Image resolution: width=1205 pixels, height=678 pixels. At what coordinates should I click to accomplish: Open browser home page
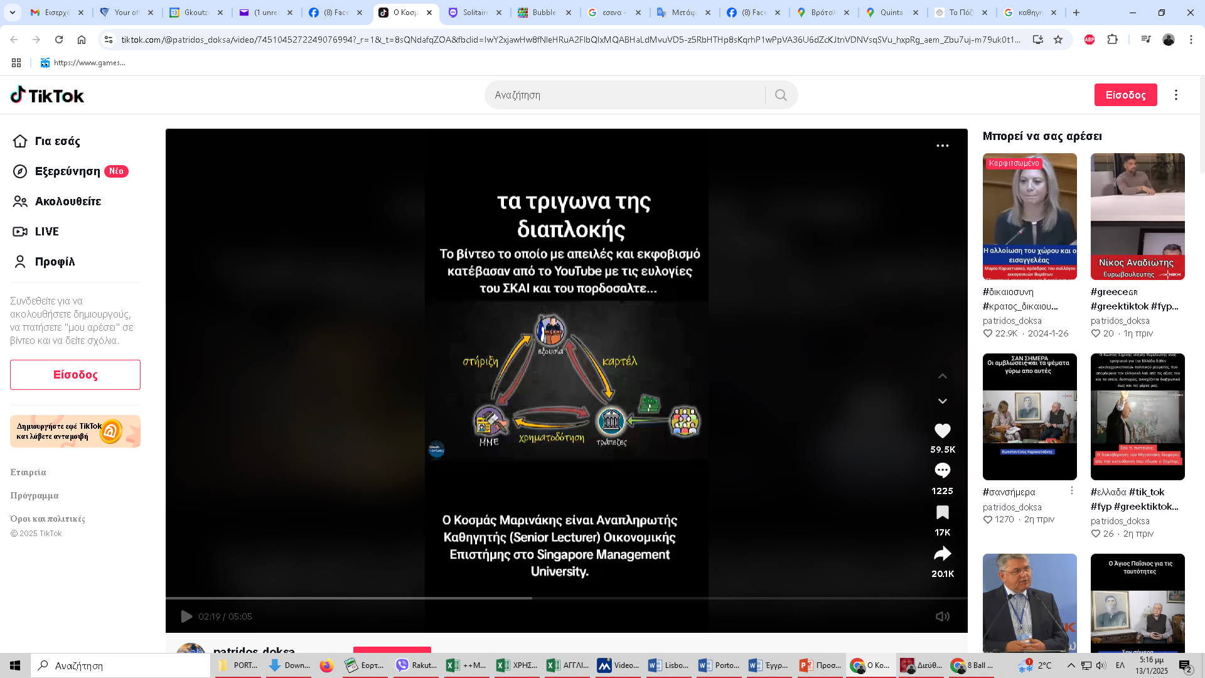(82, 40)
